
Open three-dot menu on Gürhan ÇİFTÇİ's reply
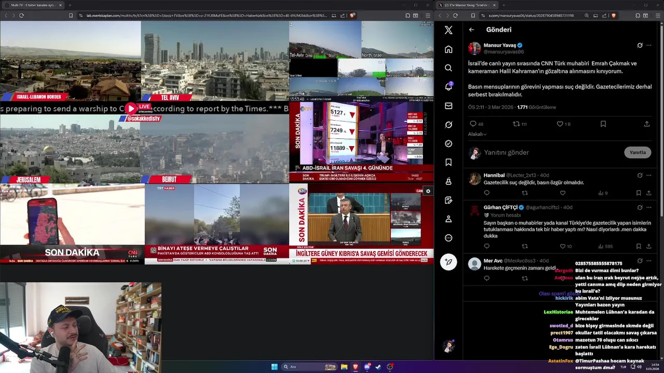coord(649,207)
